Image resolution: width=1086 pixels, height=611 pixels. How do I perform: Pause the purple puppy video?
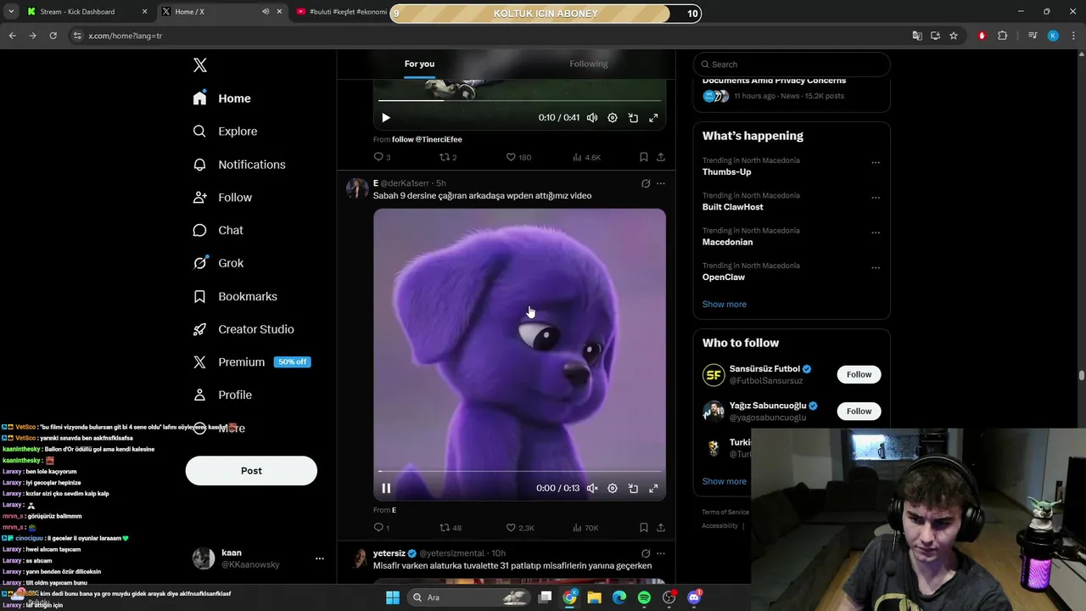click(x=386, y=489)
